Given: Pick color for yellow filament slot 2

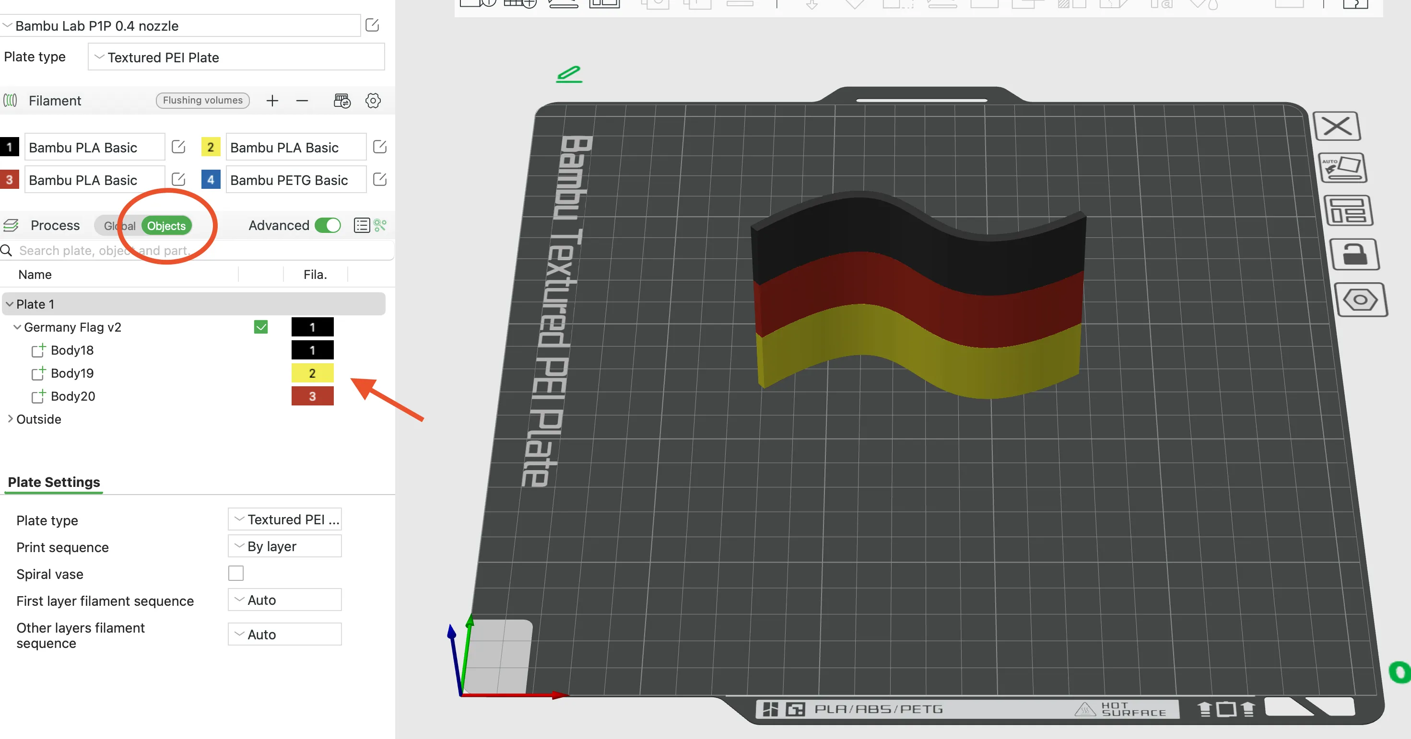Looking at the screenshot, I should (211, 147).
